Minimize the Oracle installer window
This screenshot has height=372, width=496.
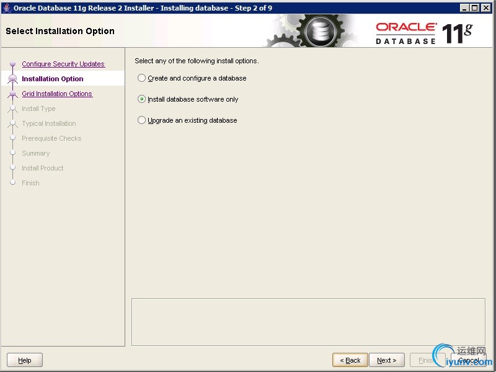tap(464, 8)
